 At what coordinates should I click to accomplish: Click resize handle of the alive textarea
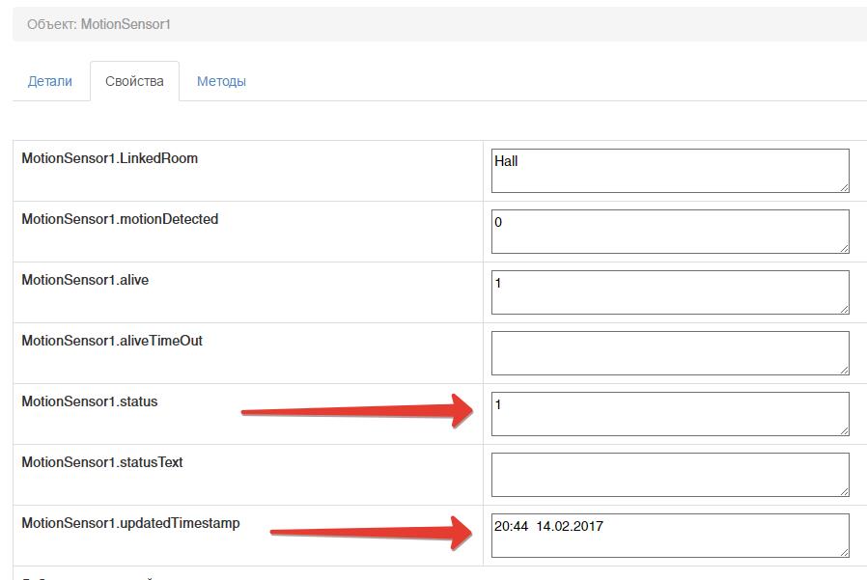[x=844, y=309]
